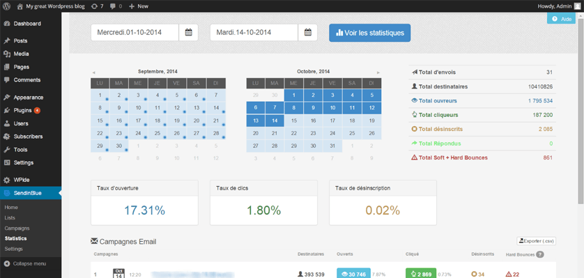This screenshot has height=278, width=584.
Task: Open the start date calendar icon
Action: 188,32
